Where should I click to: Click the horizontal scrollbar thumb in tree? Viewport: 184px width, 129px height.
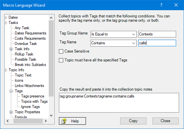coord(28,121)
